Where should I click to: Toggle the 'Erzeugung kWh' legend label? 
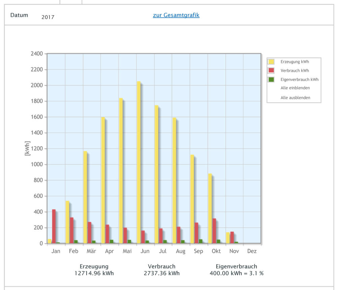click(x=295, y=62)
